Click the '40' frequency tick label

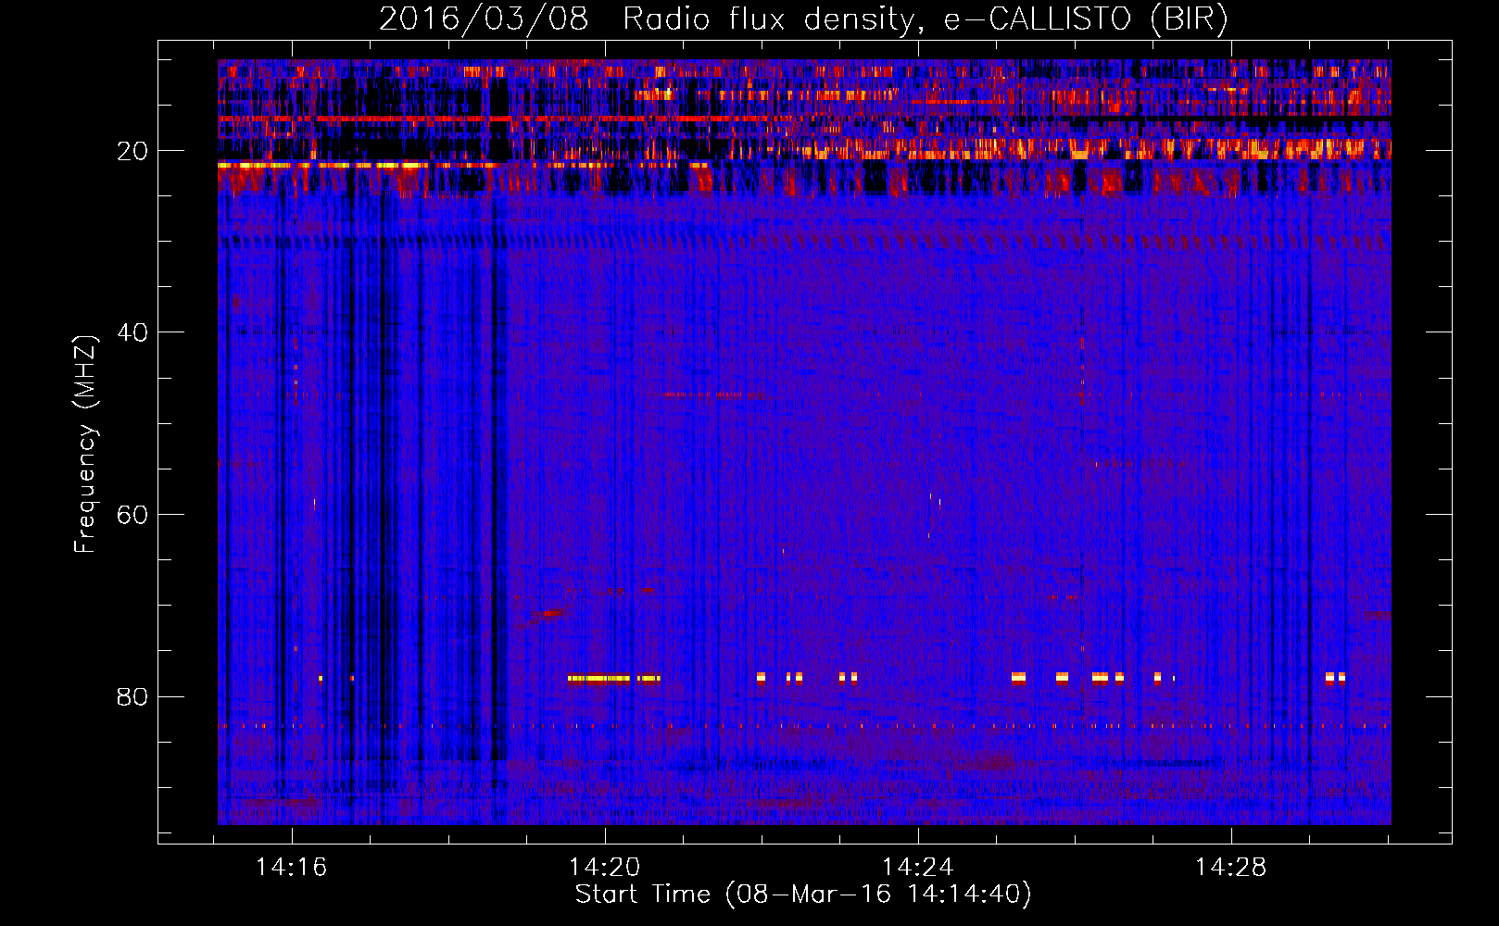pyautogui.click(x=133, y=332)
